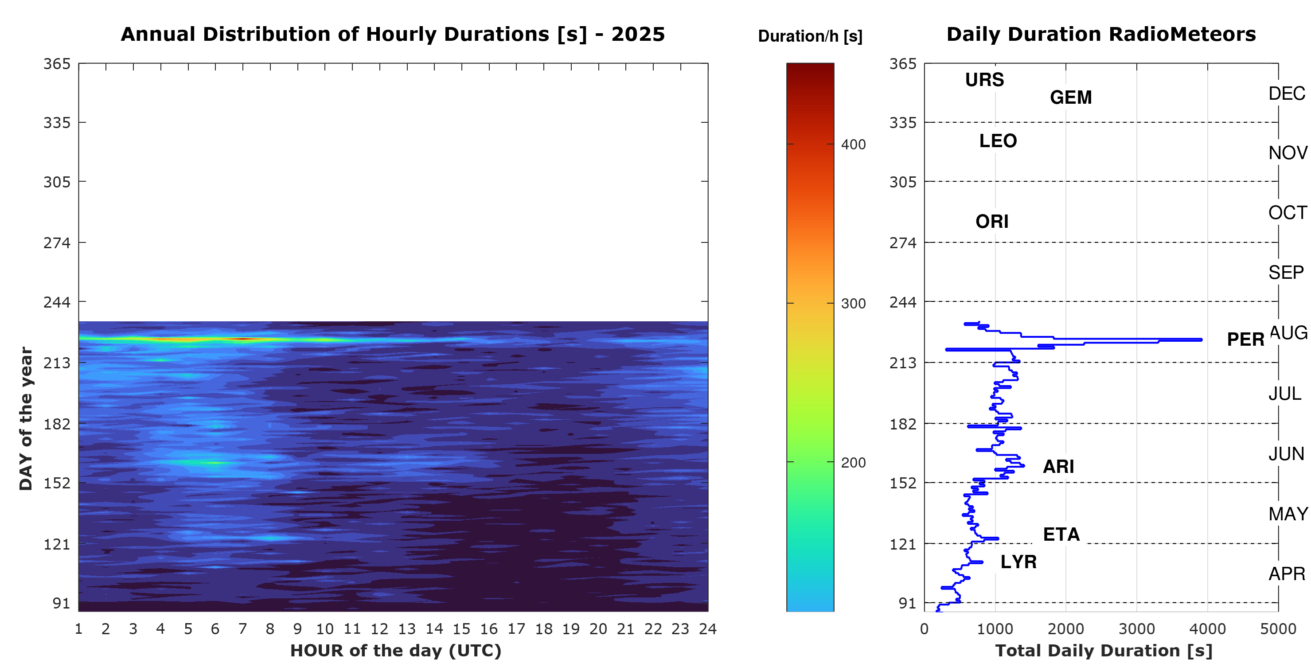This screenshot has width=1311, height=671.
Task: Click the ARI shower label
Action: pyautogui.click(x=1058, y=466)
